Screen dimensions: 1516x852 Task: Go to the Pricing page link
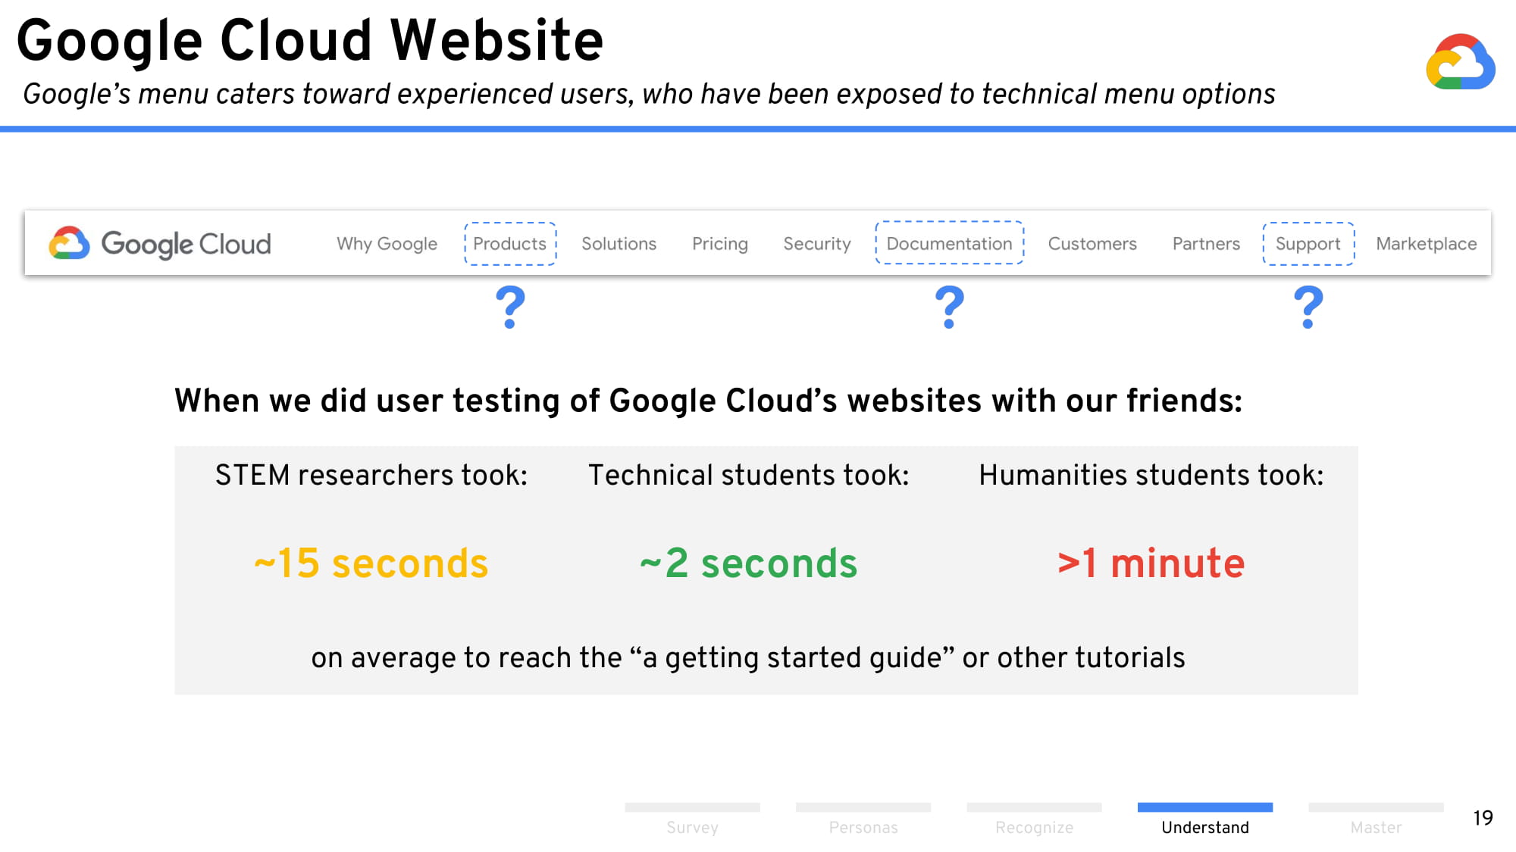(x=719, y=244)
